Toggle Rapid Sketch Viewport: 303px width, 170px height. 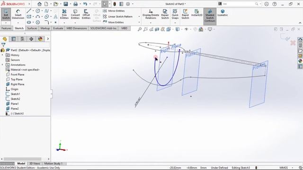pos(185,14)
